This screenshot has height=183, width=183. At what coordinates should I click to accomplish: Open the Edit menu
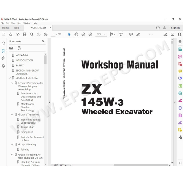[8, 23]
